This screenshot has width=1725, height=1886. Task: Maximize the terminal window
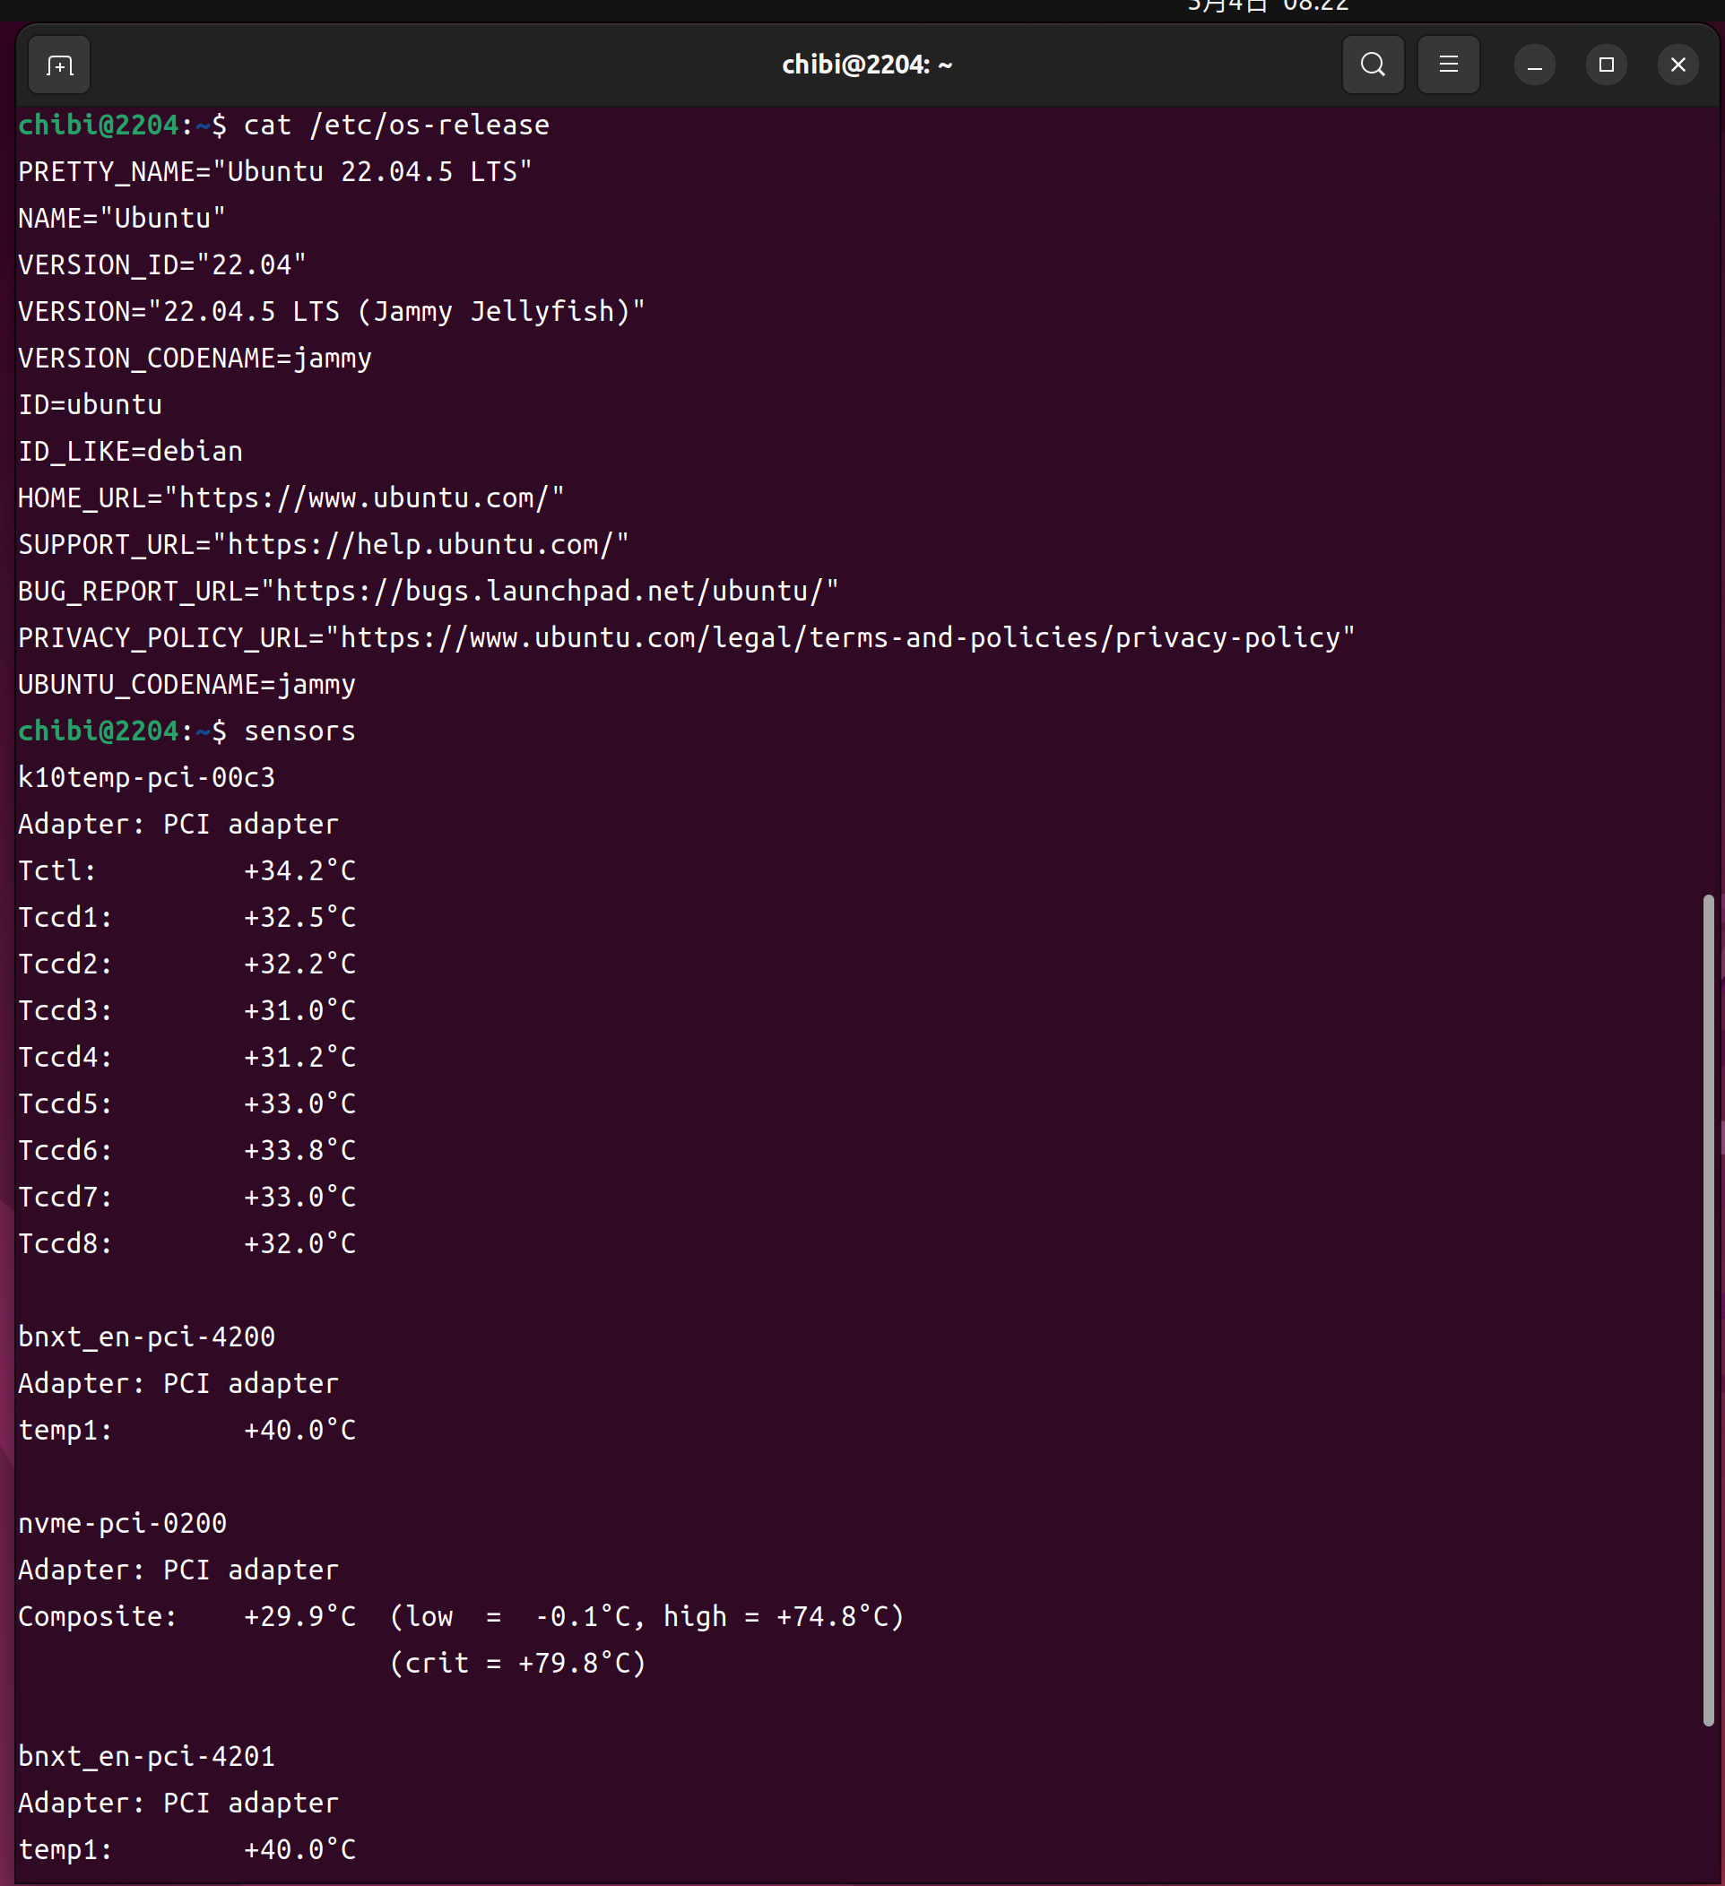pos(1606,65)
